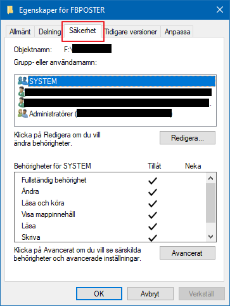Select the Läsa och köra permission row
Screen dimensions: 230x306
(110, 203)
